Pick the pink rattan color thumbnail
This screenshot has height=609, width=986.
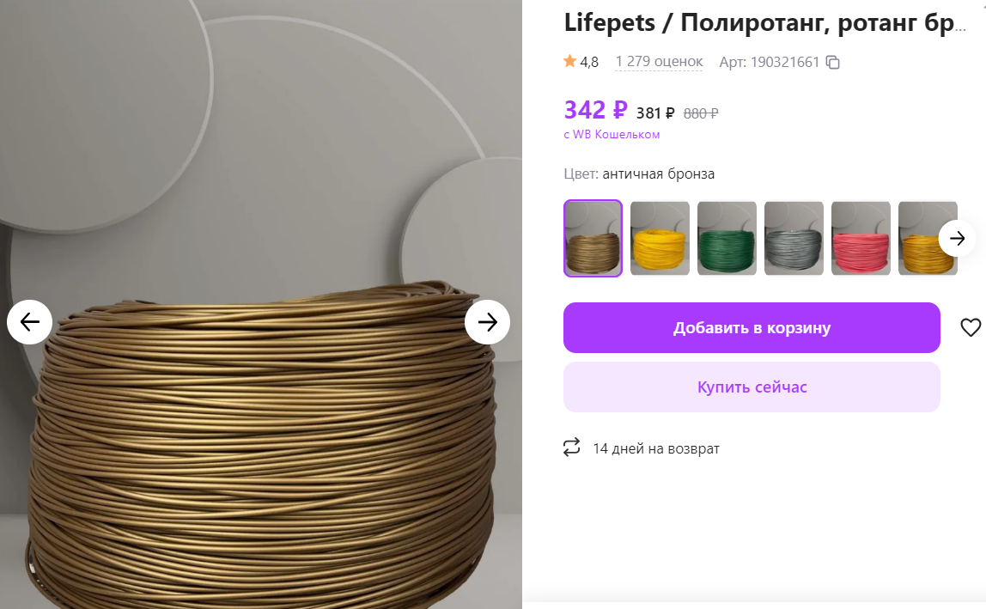click(x=861, y=239)
